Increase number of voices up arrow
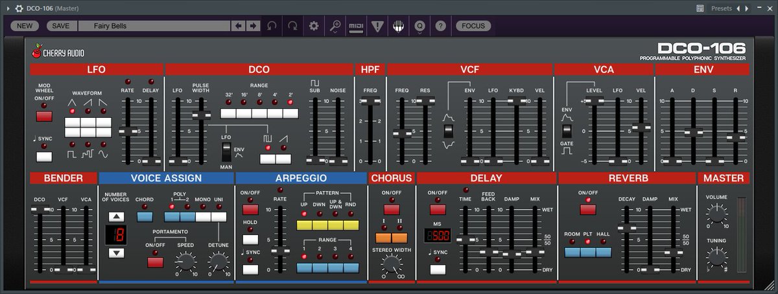The image size is (778, 294). click(117, 216)
